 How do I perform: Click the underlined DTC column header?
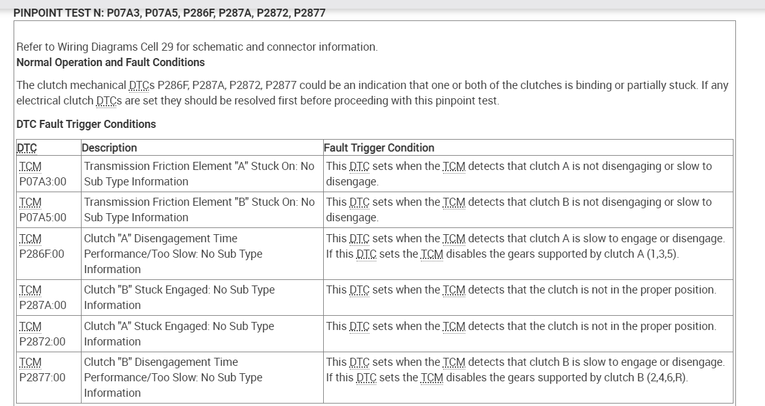[27, 148]
